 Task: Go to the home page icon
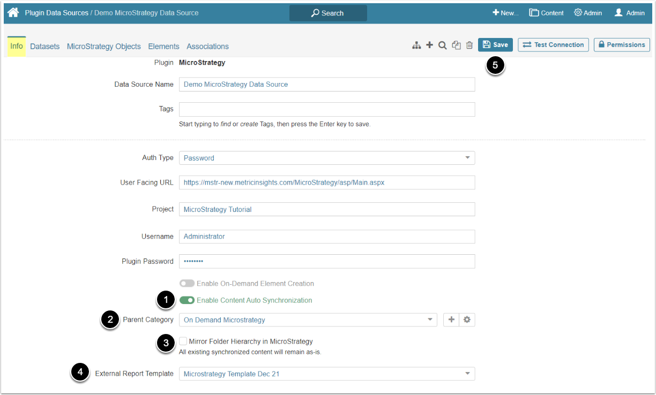(x=13, y=12)
